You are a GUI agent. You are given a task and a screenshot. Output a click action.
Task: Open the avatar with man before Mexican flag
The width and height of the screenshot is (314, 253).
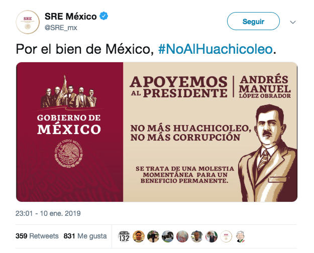(212, 236)
